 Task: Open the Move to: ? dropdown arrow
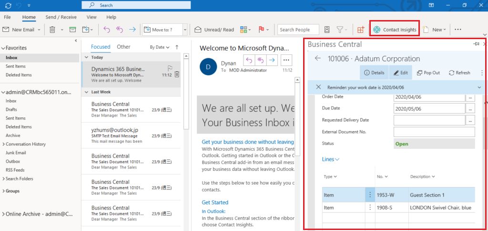coord(185,30)
